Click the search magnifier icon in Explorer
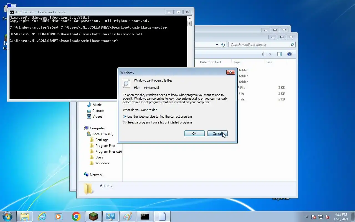The height and width of the screenshot is (222, 355). tap(292, 45)
